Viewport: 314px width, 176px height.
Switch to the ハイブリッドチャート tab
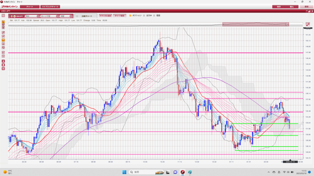pyautogui.click(x=50, y=7)
